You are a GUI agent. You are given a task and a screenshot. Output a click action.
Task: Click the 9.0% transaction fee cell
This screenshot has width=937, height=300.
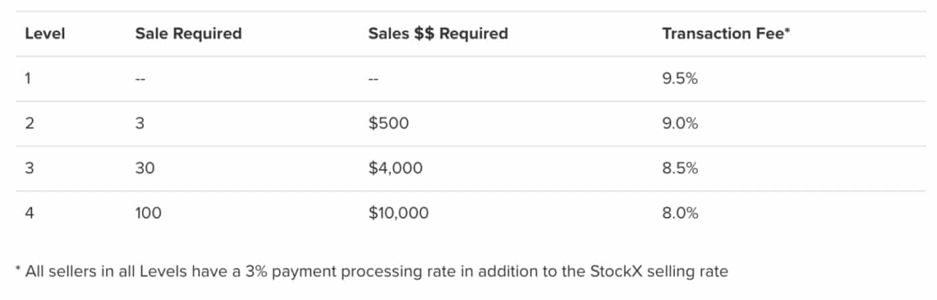[x=680, y=124]
